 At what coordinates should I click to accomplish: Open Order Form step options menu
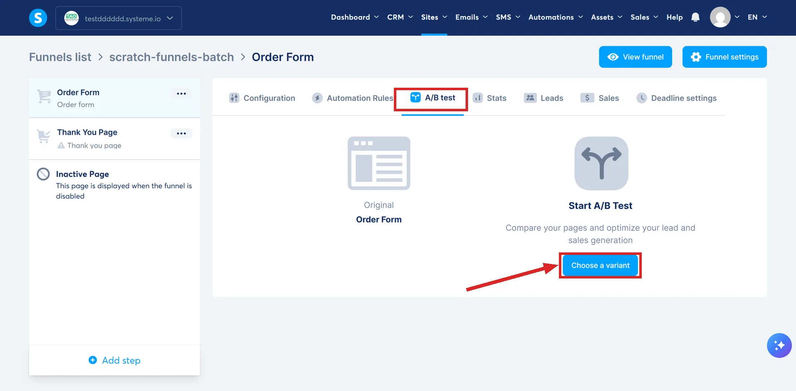(181, 94)
